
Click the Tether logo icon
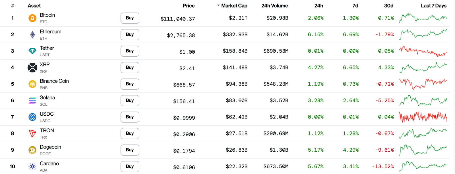click(x=32, y=51)
